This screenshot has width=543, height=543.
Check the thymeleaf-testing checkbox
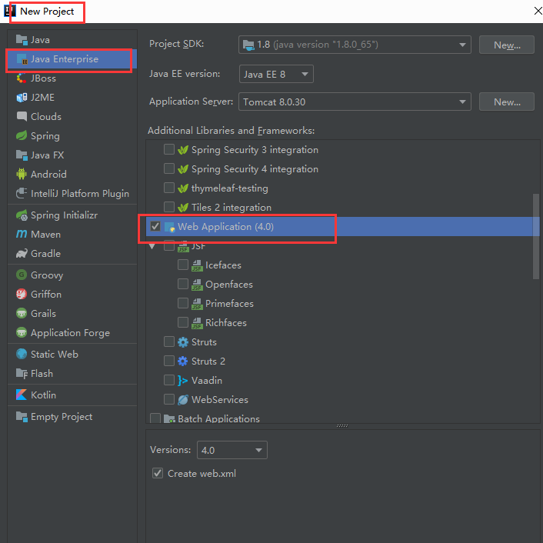coord(169,188)
